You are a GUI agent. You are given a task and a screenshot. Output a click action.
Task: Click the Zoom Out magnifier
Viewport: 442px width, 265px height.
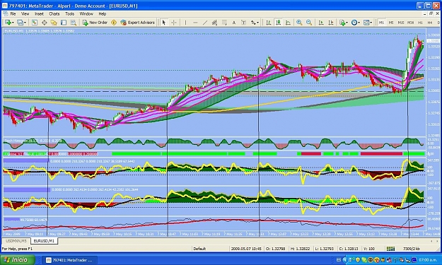click(x=309, y=23)
